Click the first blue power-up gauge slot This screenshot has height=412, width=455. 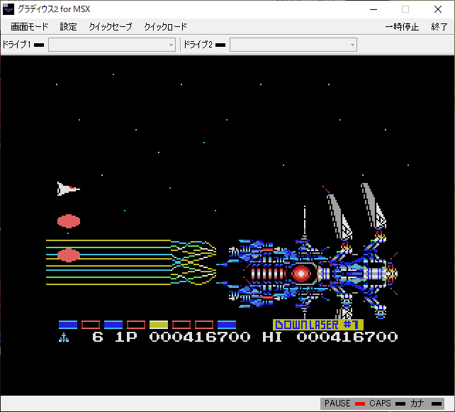(x=68, y=325)
